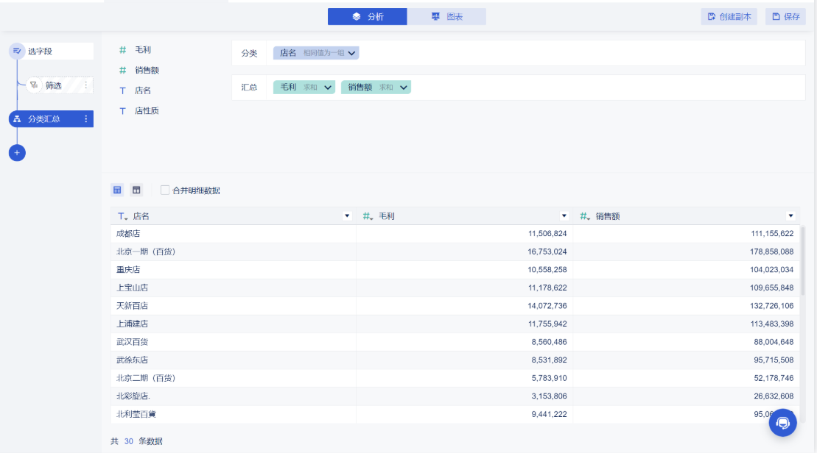This screenshot has height=453, width=817.
Task: Click the 毛利 value 3,153,806
Action: tap(549, 396)
